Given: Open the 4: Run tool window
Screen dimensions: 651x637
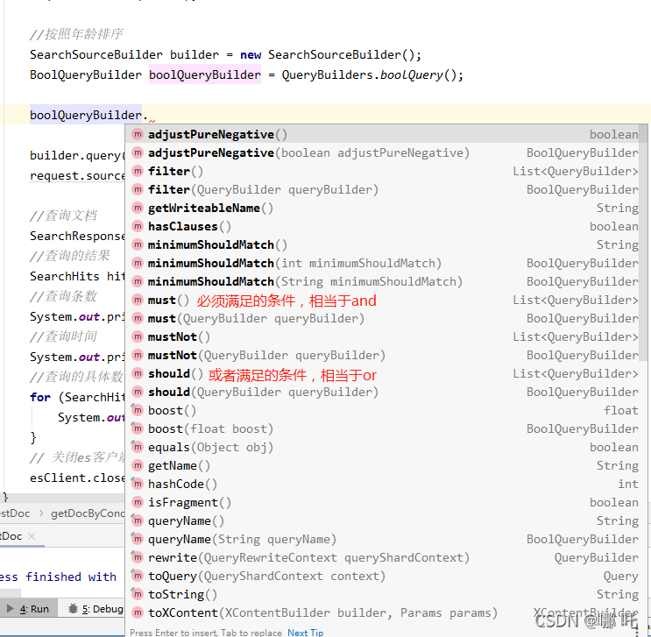Looking at the screenshot, I should point(28,609).
